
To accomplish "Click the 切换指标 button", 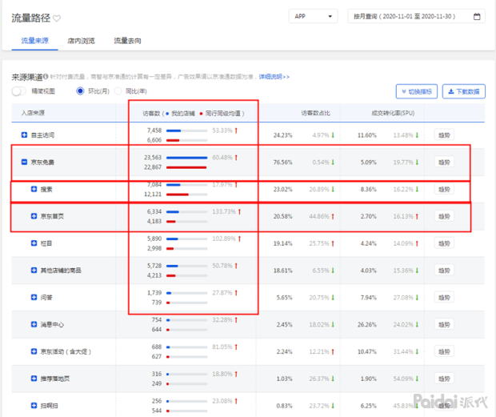I will coord(417,91).
